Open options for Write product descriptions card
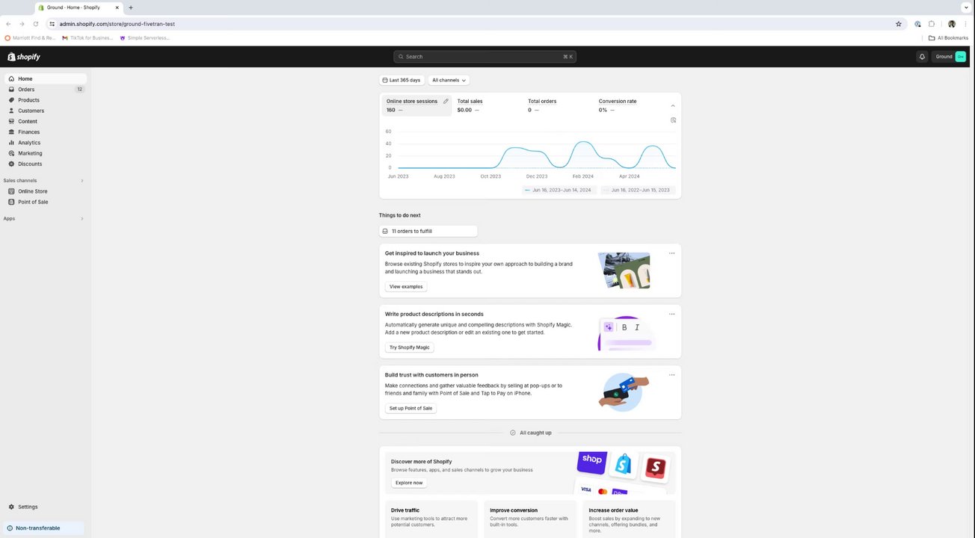This screenshot has width=975, height=538. [x=671, y=314]
